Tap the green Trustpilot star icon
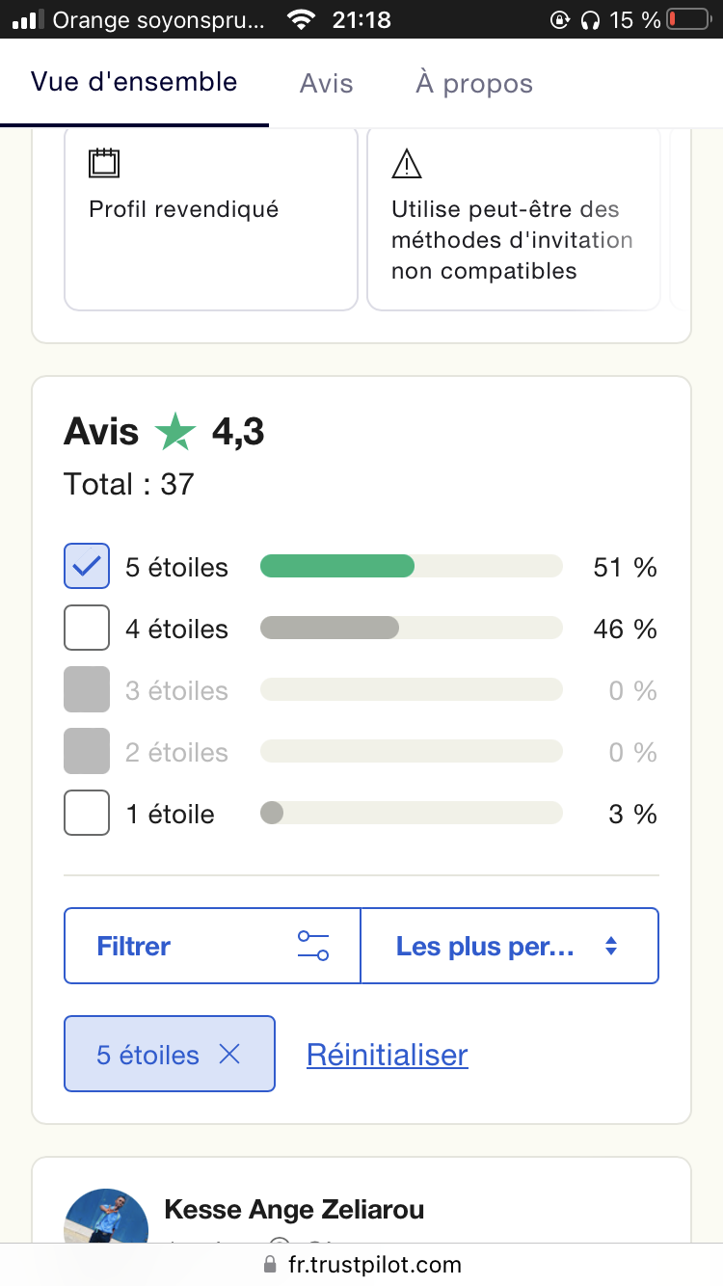 pyautogui.click(x=175, y=432)
